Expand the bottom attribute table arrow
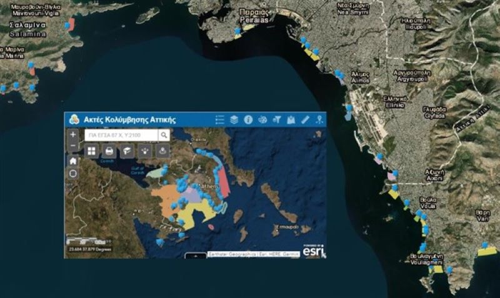This screenshot has height=298, width=500. click(x=197, y=256)
